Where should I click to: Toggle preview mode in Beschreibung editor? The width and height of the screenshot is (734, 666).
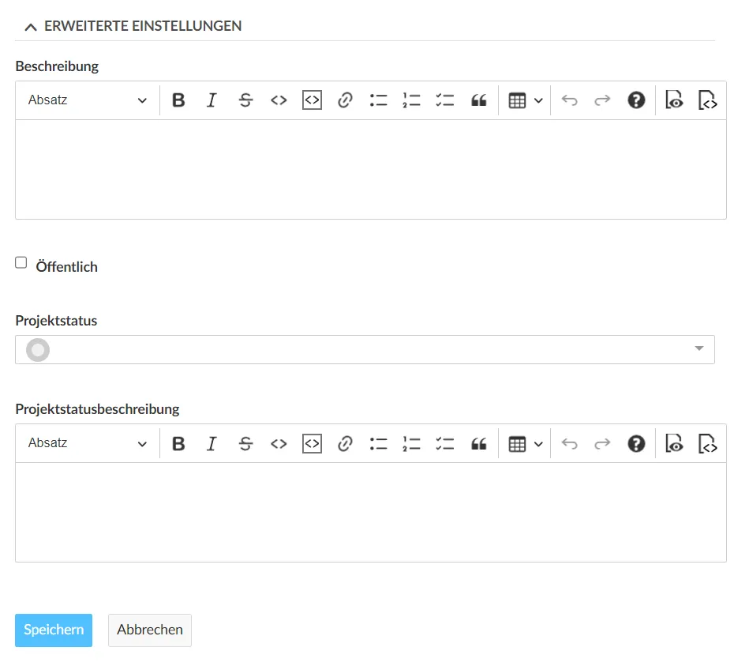click(674, 100)
